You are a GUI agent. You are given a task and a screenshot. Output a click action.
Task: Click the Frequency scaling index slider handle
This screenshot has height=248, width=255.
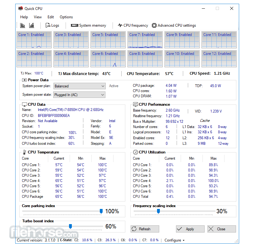coord(158,211)
